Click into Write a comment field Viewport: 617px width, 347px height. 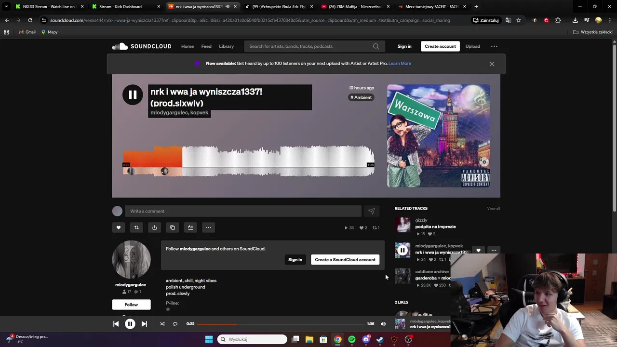pyautogui.click(x=243, y=211)
